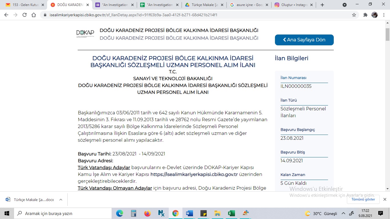Click the Tümünü göster downloads button

pyautogui.click(x=363, y=199)
